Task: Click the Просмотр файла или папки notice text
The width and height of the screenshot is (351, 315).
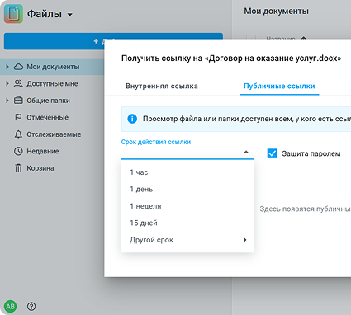Action: tap(247, 119)
